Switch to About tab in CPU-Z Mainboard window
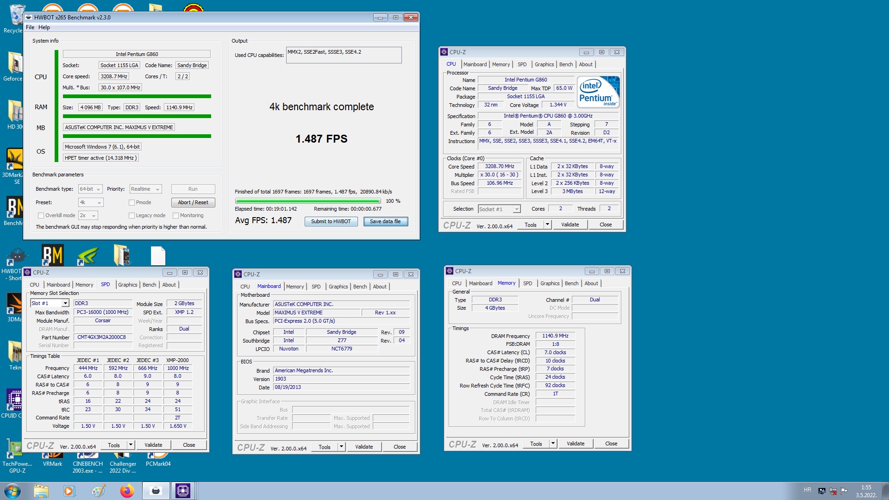The image size is (889, 500). (x=380, y=287)
